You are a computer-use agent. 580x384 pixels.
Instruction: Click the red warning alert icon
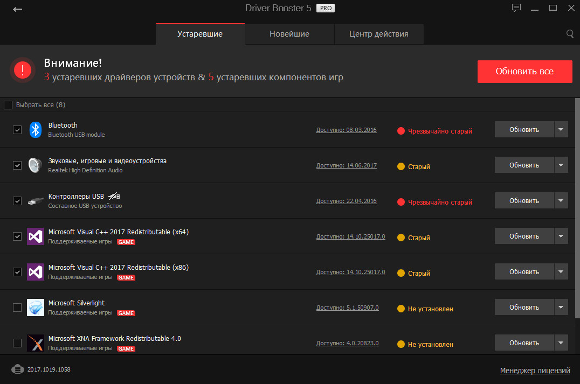tap(23, 70)
